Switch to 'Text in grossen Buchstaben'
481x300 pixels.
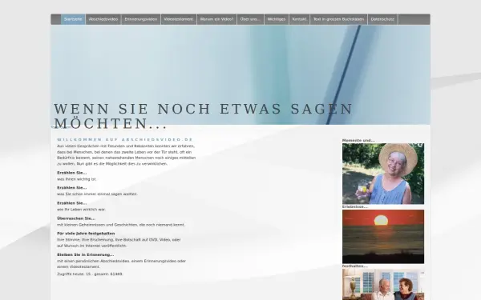[338, 19]
